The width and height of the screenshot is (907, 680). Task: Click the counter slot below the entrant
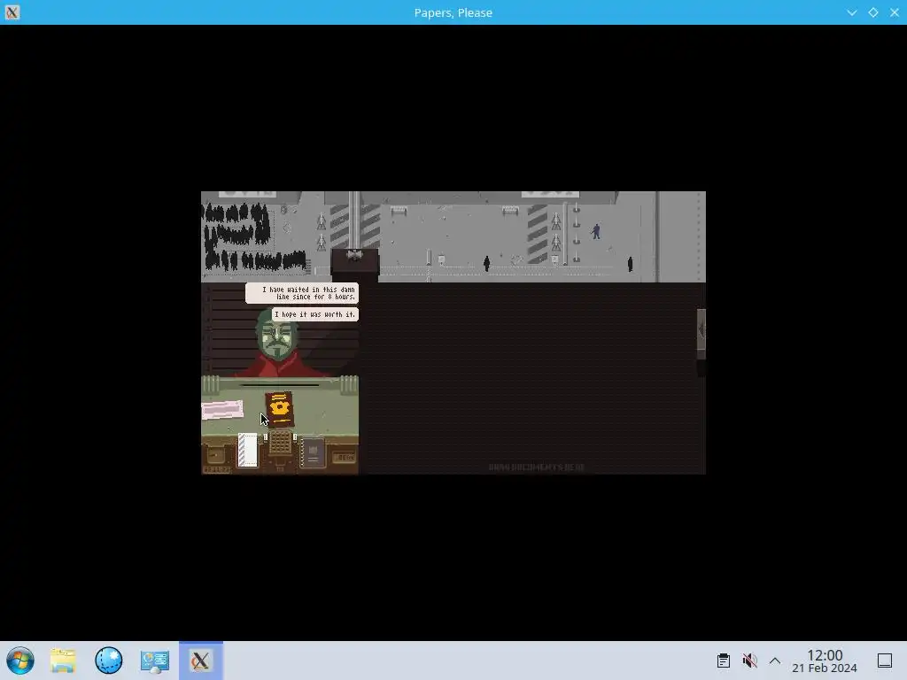pos(279,384)
